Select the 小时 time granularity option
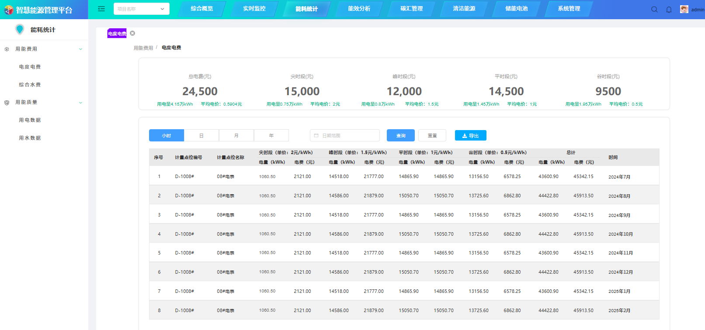705x330 pixels. point(167,135)
